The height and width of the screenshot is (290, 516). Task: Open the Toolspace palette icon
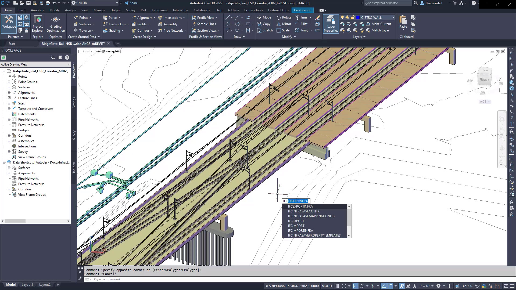point(8,24)
